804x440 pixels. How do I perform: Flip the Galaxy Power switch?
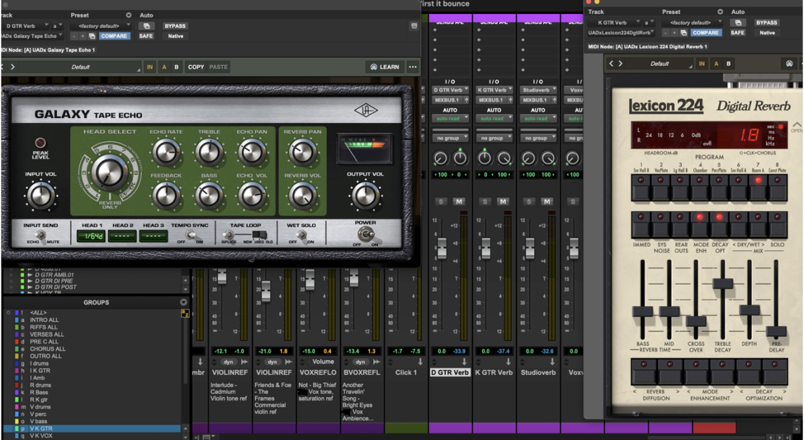(x=366, y=234)
